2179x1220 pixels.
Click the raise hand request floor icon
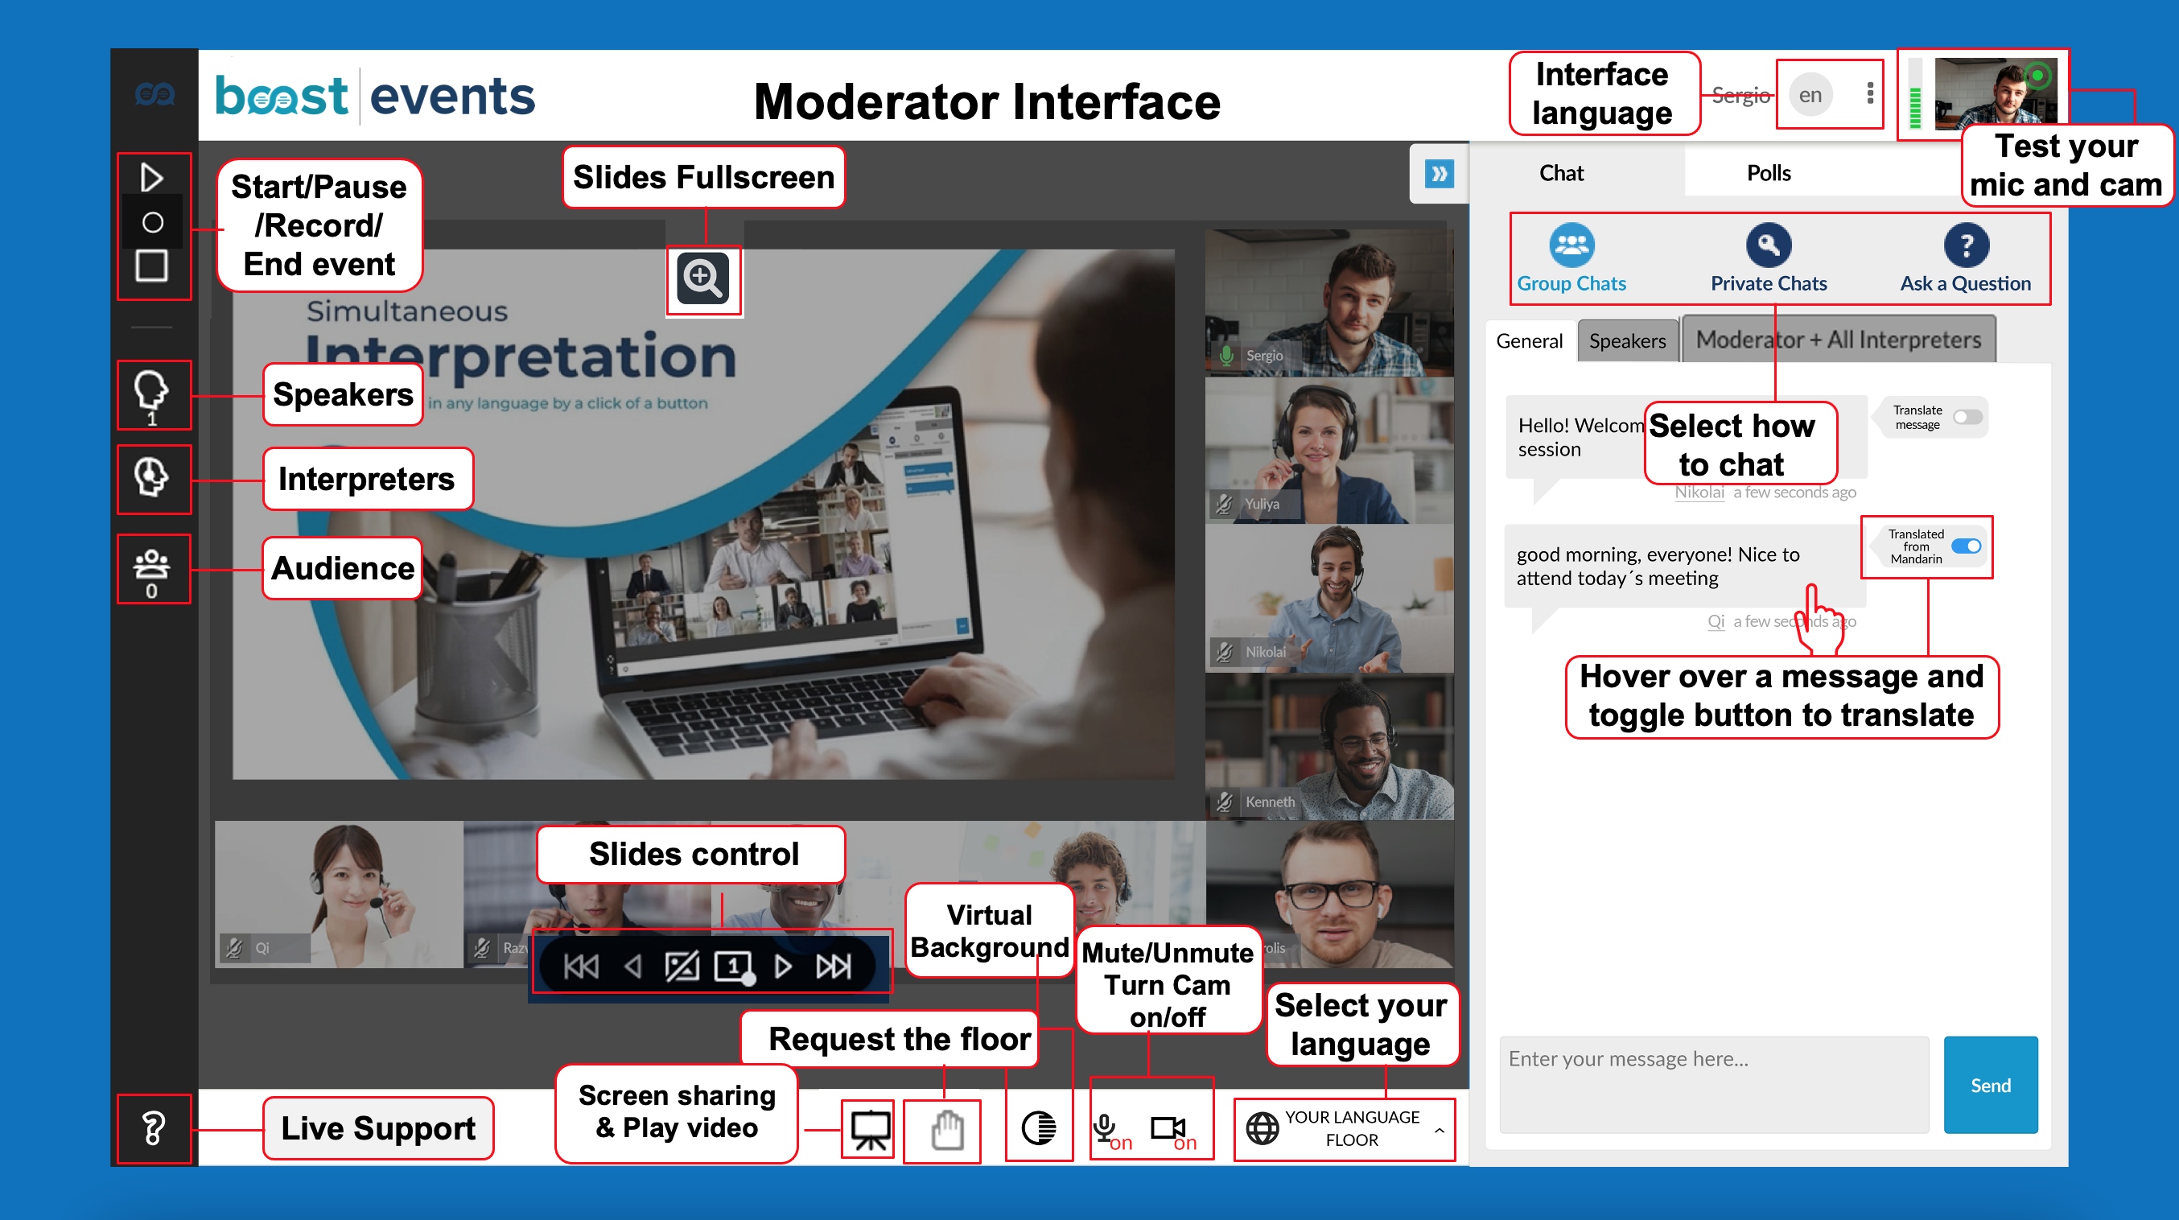pyautogui.click(x=947, y=1130)
